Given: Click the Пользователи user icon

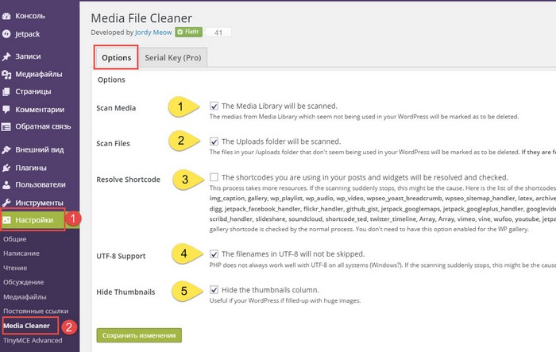Looking at the screenshot, I should [6, 185].
